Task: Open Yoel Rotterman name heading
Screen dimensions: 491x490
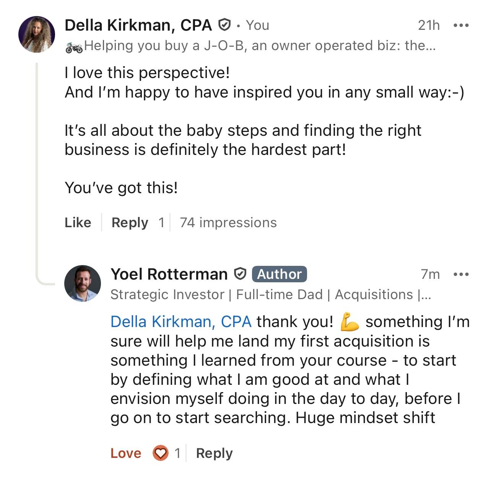Action: tap(169, 274)
